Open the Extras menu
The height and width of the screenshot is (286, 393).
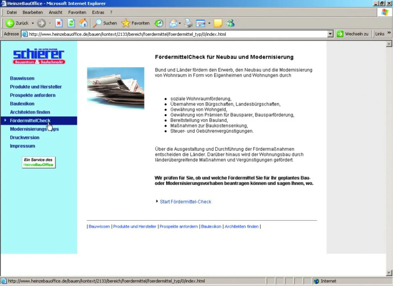tap(98, 12)
